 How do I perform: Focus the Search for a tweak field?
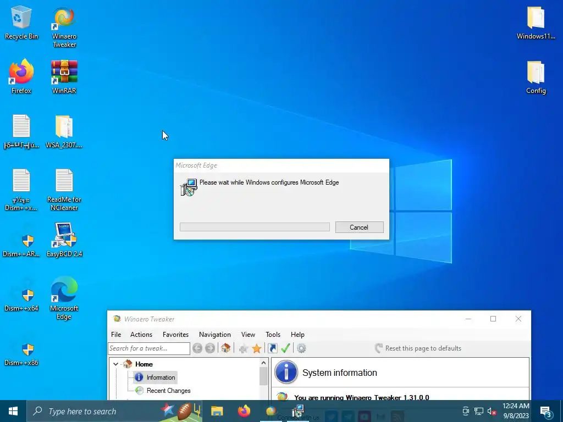[149, 348]
